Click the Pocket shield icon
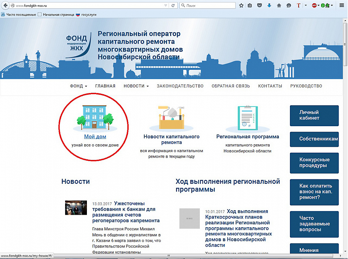Screen dimensions: 348x259 [x=260, y=6]
